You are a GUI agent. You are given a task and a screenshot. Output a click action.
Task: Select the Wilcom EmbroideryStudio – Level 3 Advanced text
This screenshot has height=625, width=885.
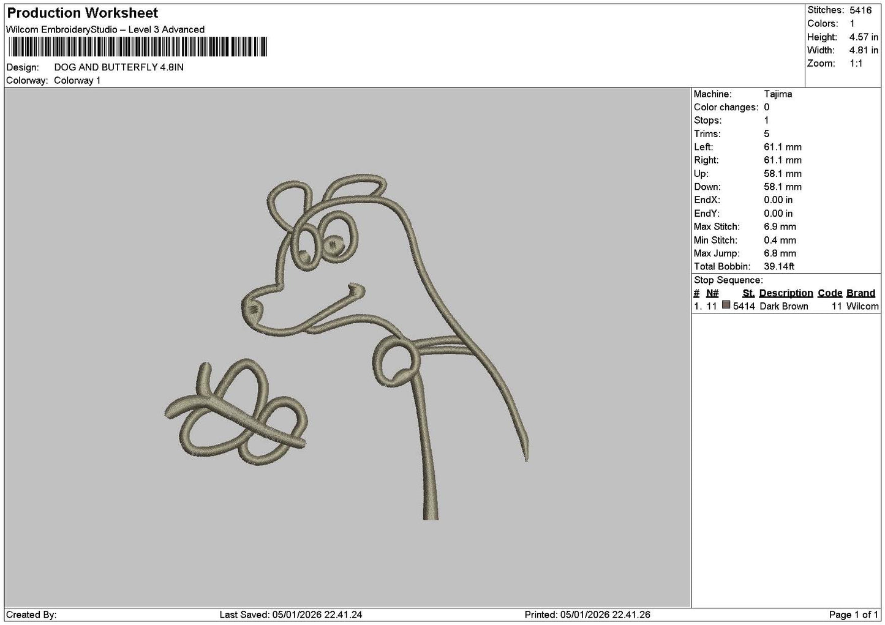pyautogui.click(x=105, y=29)
